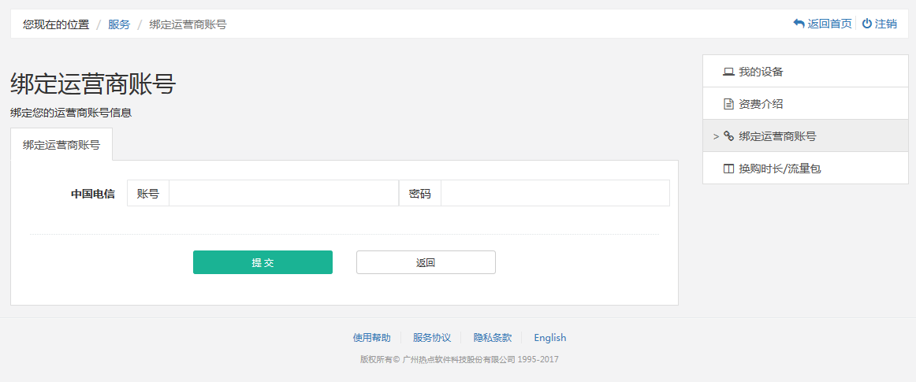This screenshot has width=916, height=382.
Task: Click the power icon for 注销
Action: pyautogui.click(x=866, y=24)
